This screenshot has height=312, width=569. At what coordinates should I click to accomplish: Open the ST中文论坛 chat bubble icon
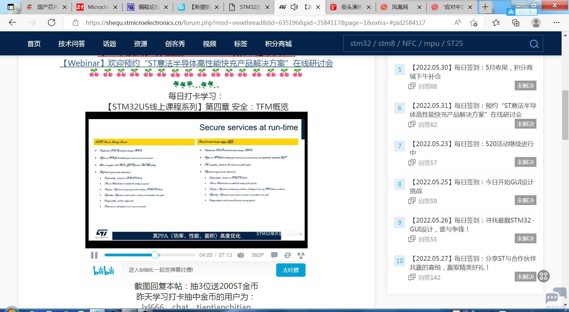(x=555, y=296)
